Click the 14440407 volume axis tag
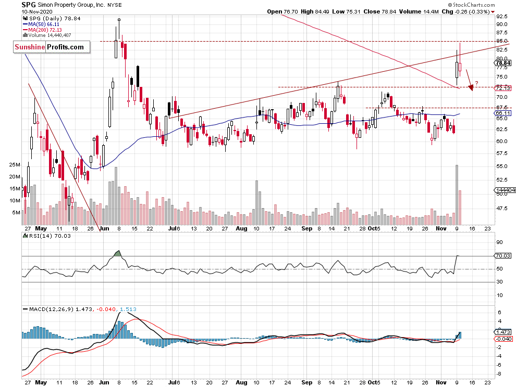 pyautogui.click(x=505, y=190)
